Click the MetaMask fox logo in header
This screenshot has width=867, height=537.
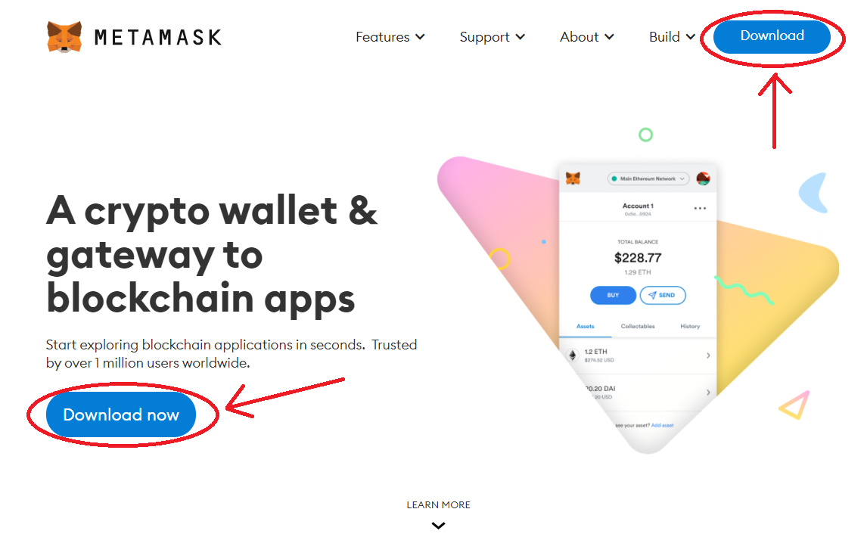[64, 37]
